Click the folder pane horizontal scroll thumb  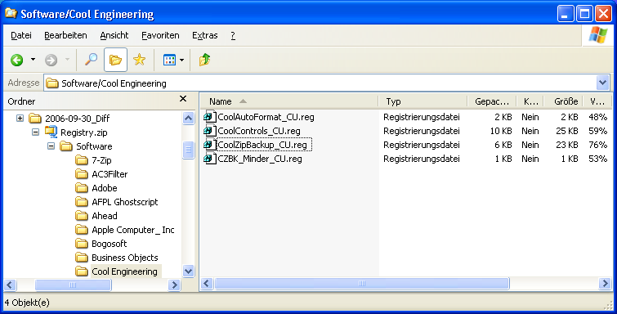(73, 285)
